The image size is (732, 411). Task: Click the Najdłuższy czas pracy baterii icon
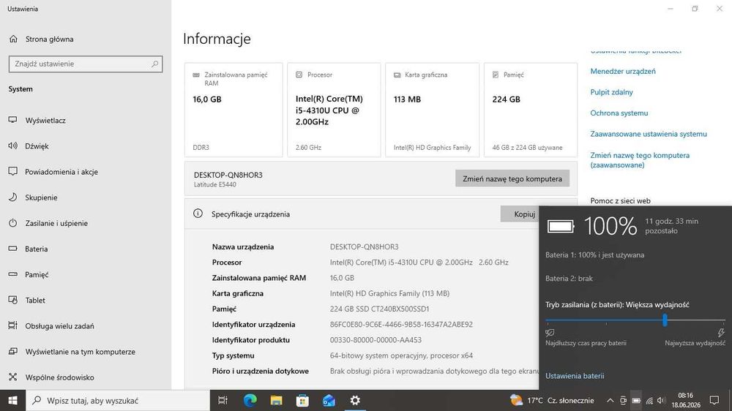tap(550, 333)
